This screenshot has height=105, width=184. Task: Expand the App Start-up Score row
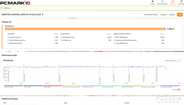tap(8, 37)
